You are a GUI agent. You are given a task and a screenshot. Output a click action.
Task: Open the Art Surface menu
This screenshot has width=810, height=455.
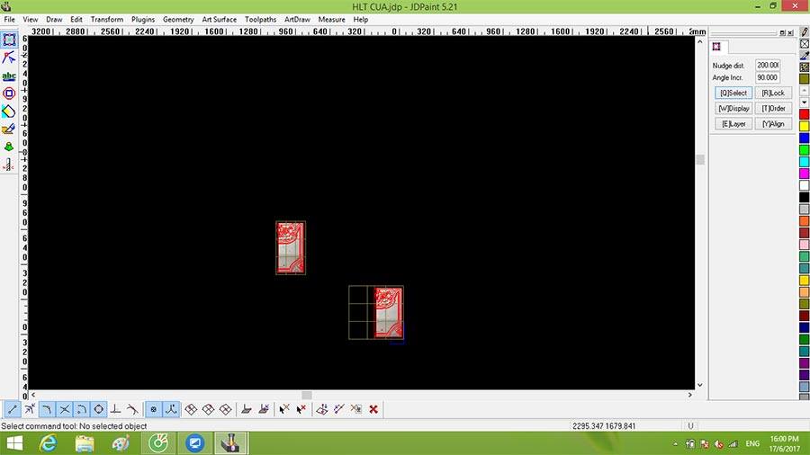click(219, 19)
